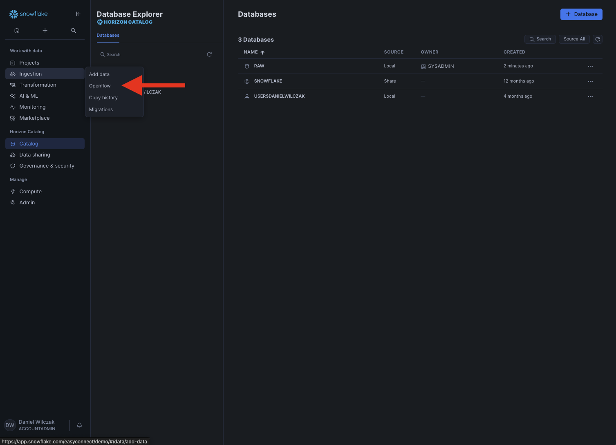Click the Database Explorer search field
The width and height of the screenshot is (616, 445).
[x=151, y=55]
